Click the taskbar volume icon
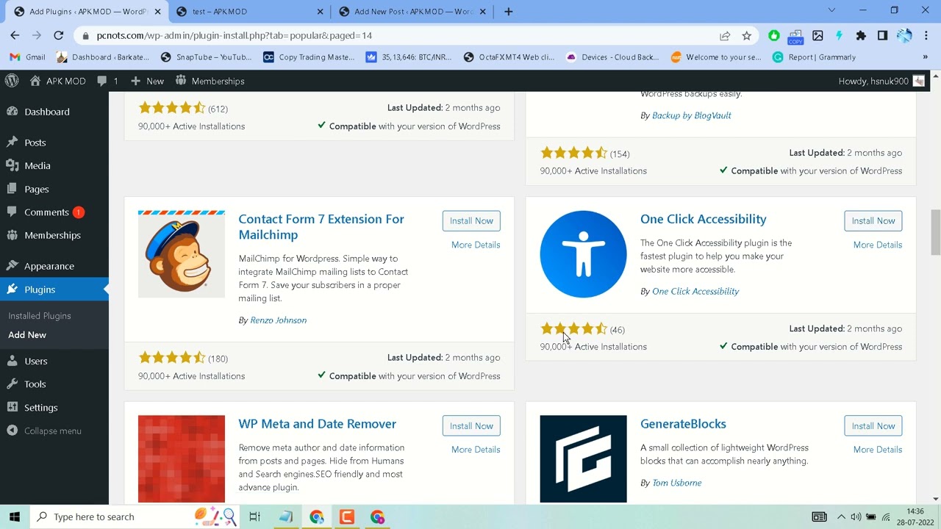Viewport: 941px width, 529px height. click(856, 517)
